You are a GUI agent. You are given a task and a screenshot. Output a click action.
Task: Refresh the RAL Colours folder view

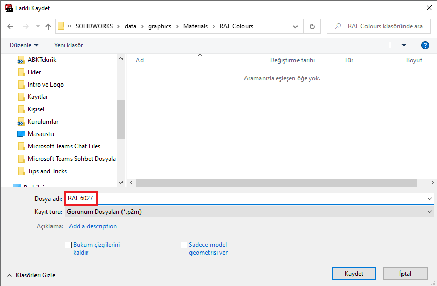[312, 26]
